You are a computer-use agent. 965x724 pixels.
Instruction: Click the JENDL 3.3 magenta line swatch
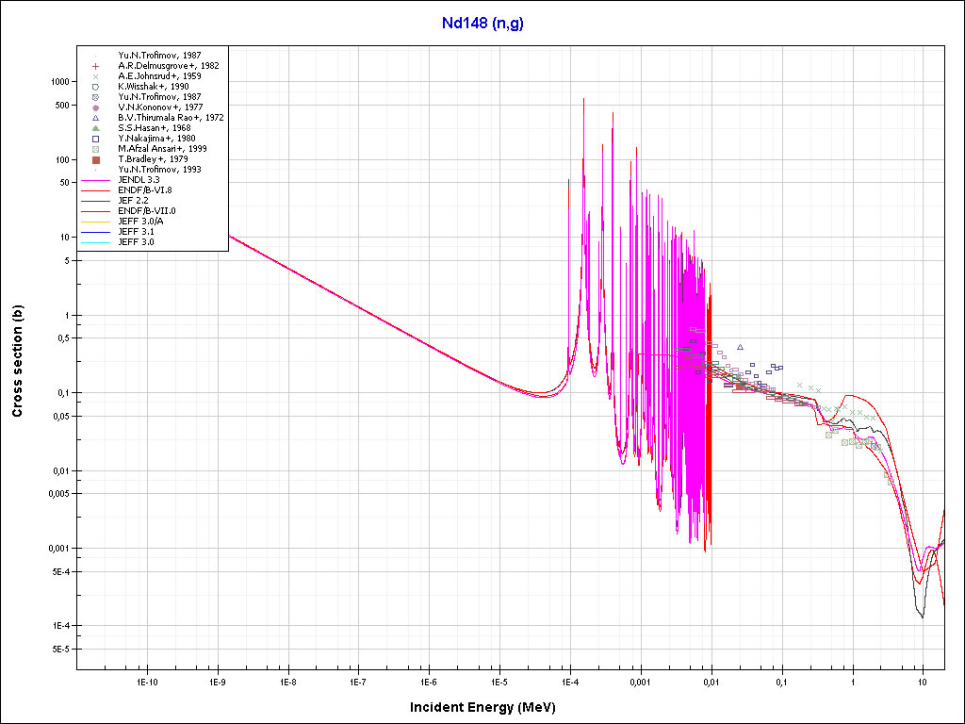click(95, 180)
